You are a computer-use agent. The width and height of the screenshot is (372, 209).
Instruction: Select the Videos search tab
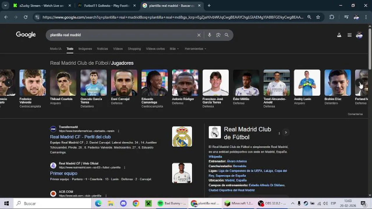pyautogui.click(x=118, y=49)
